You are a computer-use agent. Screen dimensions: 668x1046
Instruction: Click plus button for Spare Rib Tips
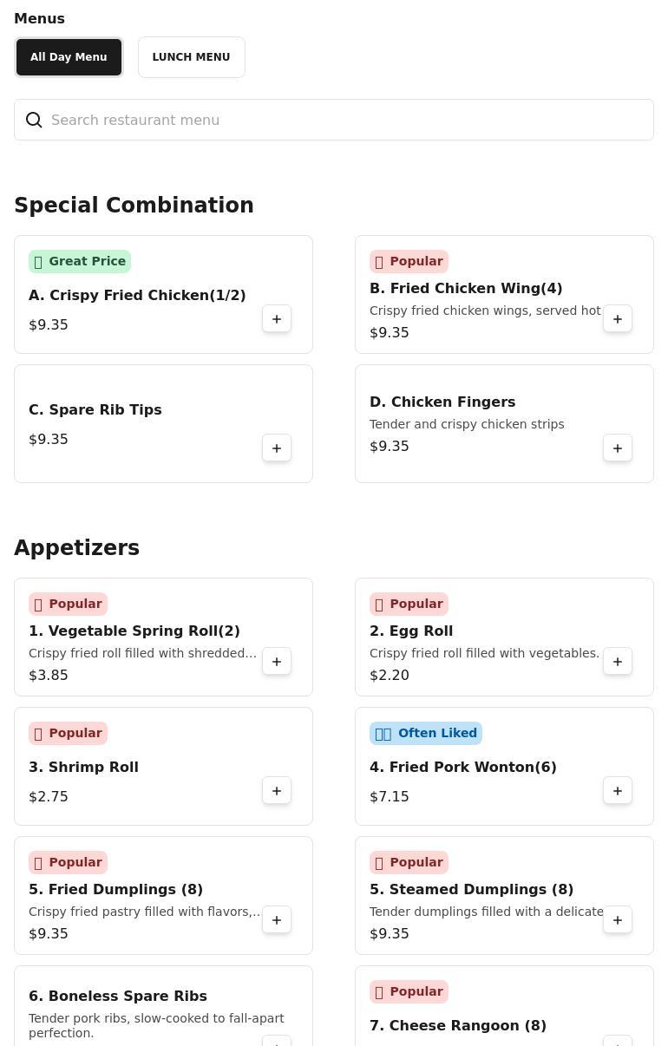pos(277,448)
